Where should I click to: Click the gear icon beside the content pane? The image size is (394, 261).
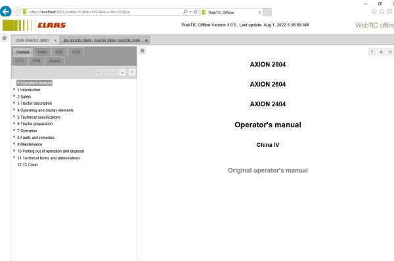pos(142,50)
